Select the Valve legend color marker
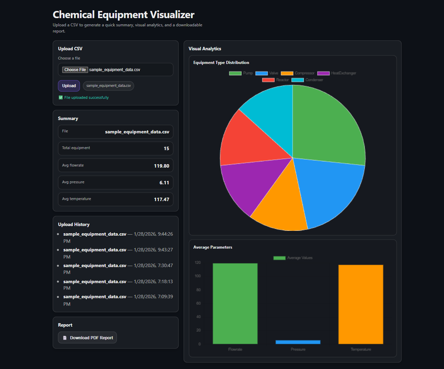 [x=261, y=73]
